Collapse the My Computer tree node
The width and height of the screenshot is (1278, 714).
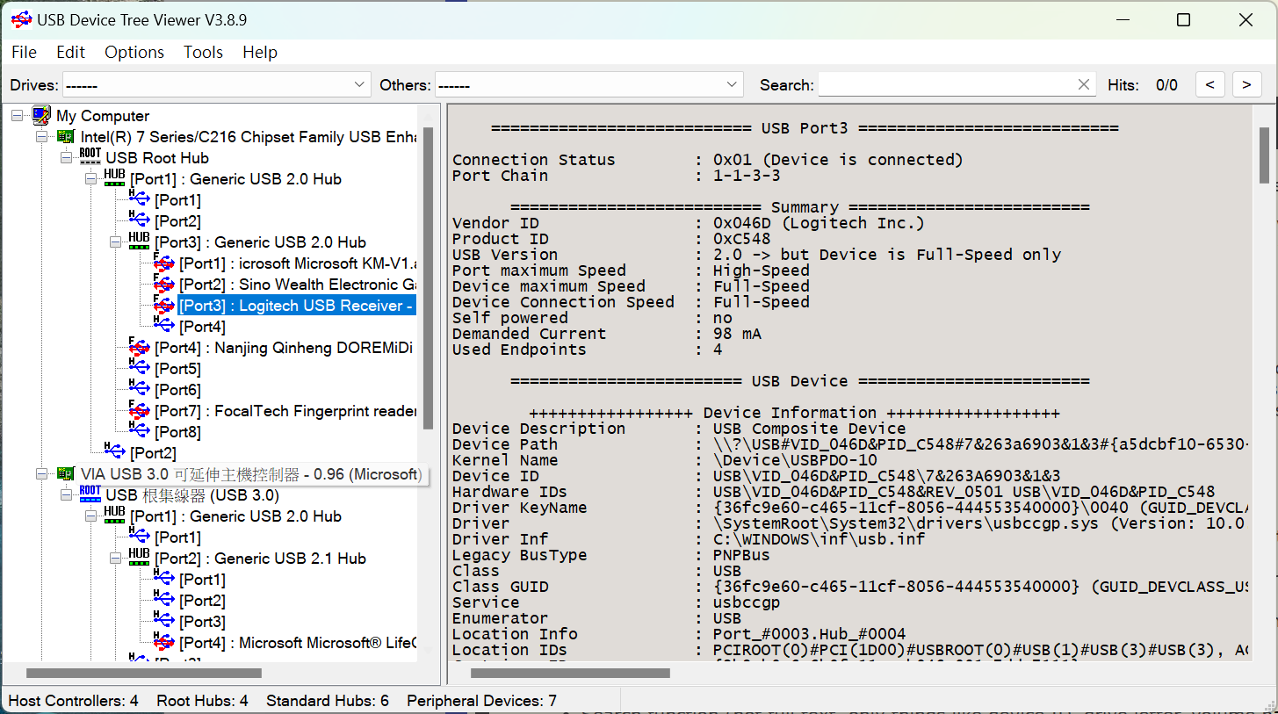tap(18, 116)
